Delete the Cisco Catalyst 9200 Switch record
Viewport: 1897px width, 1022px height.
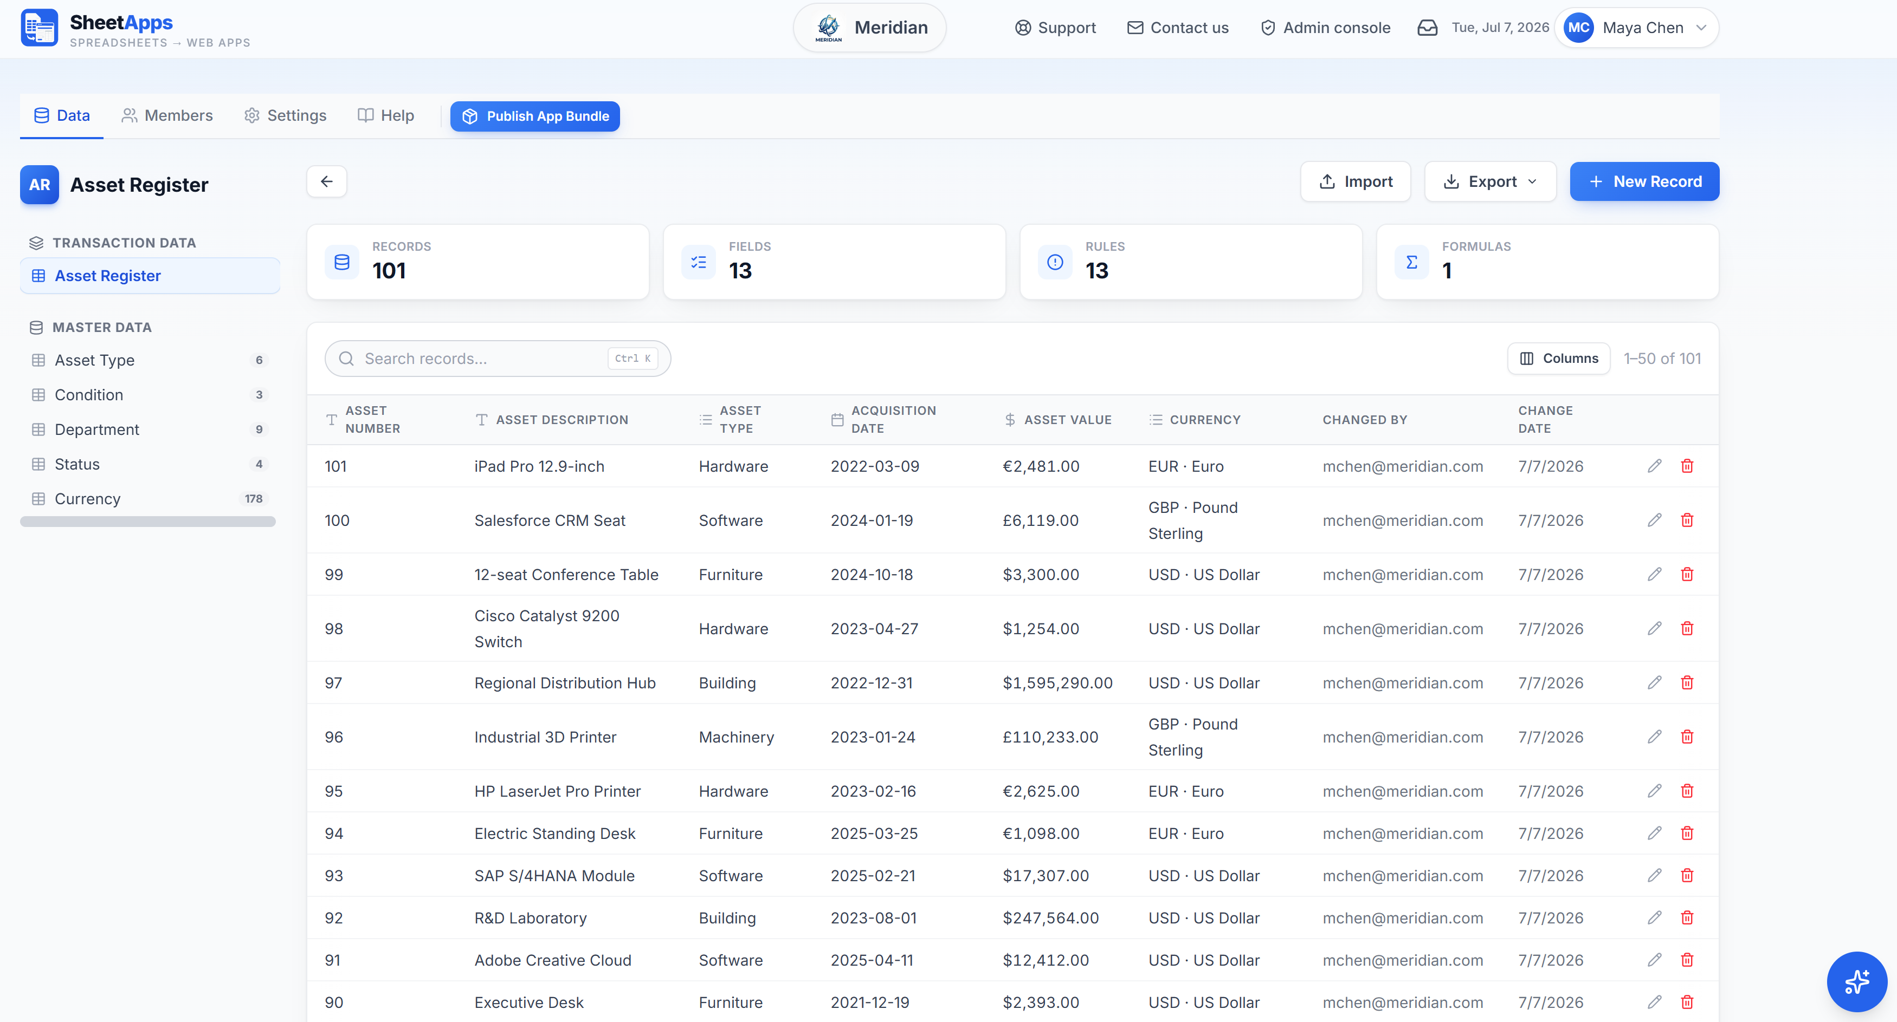click(x=1687, y=628)
